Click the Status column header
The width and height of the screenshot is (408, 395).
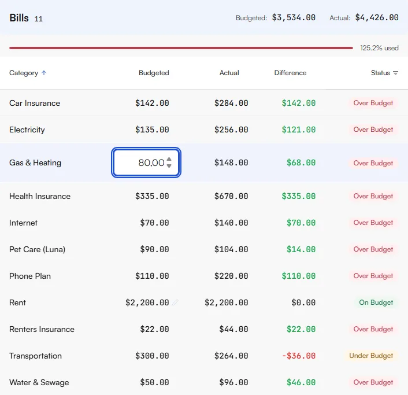coord(380,73)
